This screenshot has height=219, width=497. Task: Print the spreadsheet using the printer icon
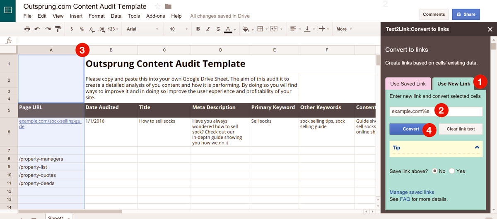pyautogui.click(x=27, y=29)
